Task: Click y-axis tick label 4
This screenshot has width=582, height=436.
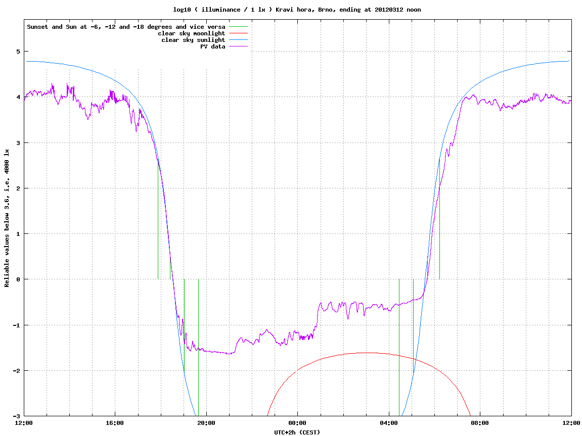Action: (18, 97)
